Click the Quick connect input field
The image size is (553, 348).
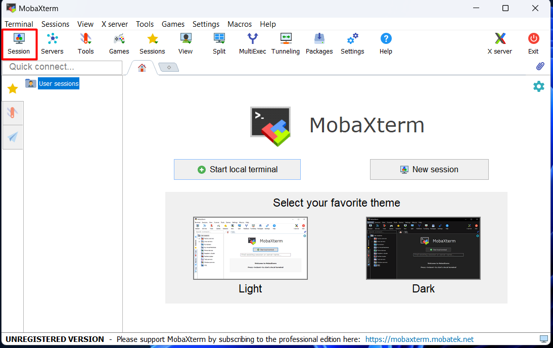click(62, 67)
